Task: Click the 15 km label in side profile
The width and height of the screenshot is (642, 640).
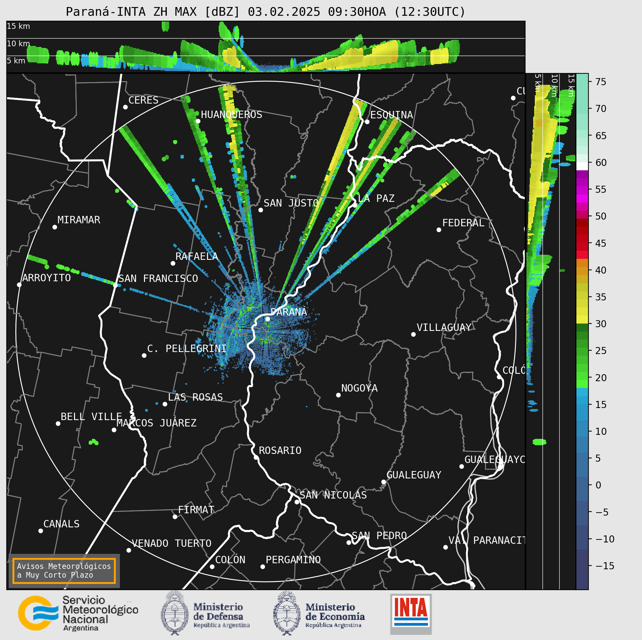Action: (x=571, y=85)
